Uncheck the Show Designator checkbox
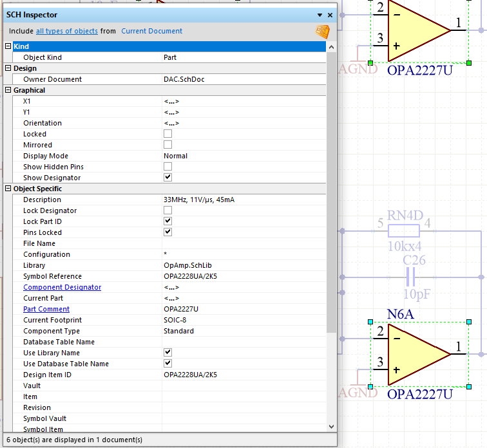 click(167, 178)
